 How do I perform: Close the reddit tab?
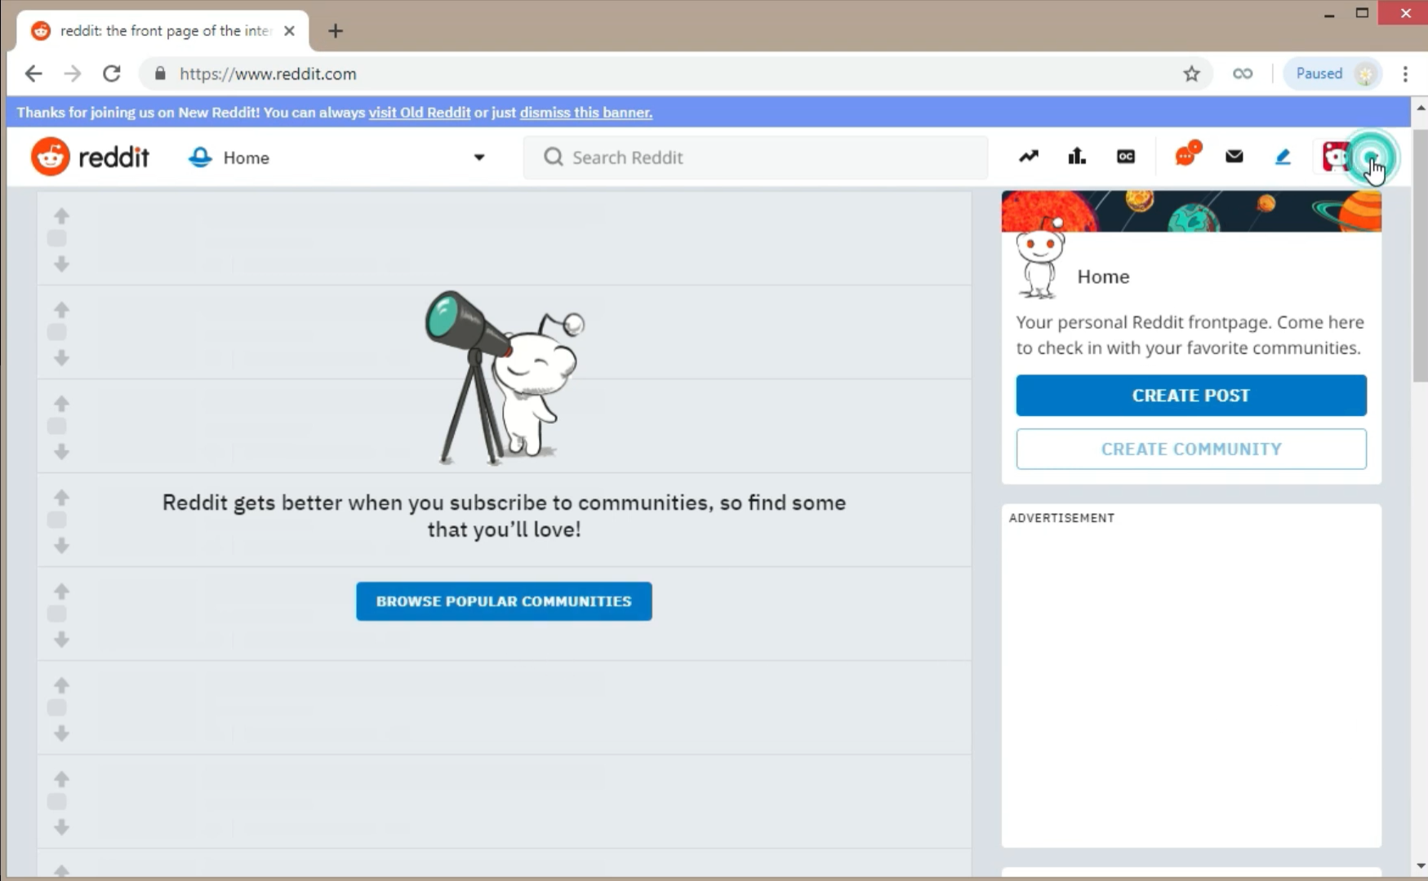tap(289, 31)
